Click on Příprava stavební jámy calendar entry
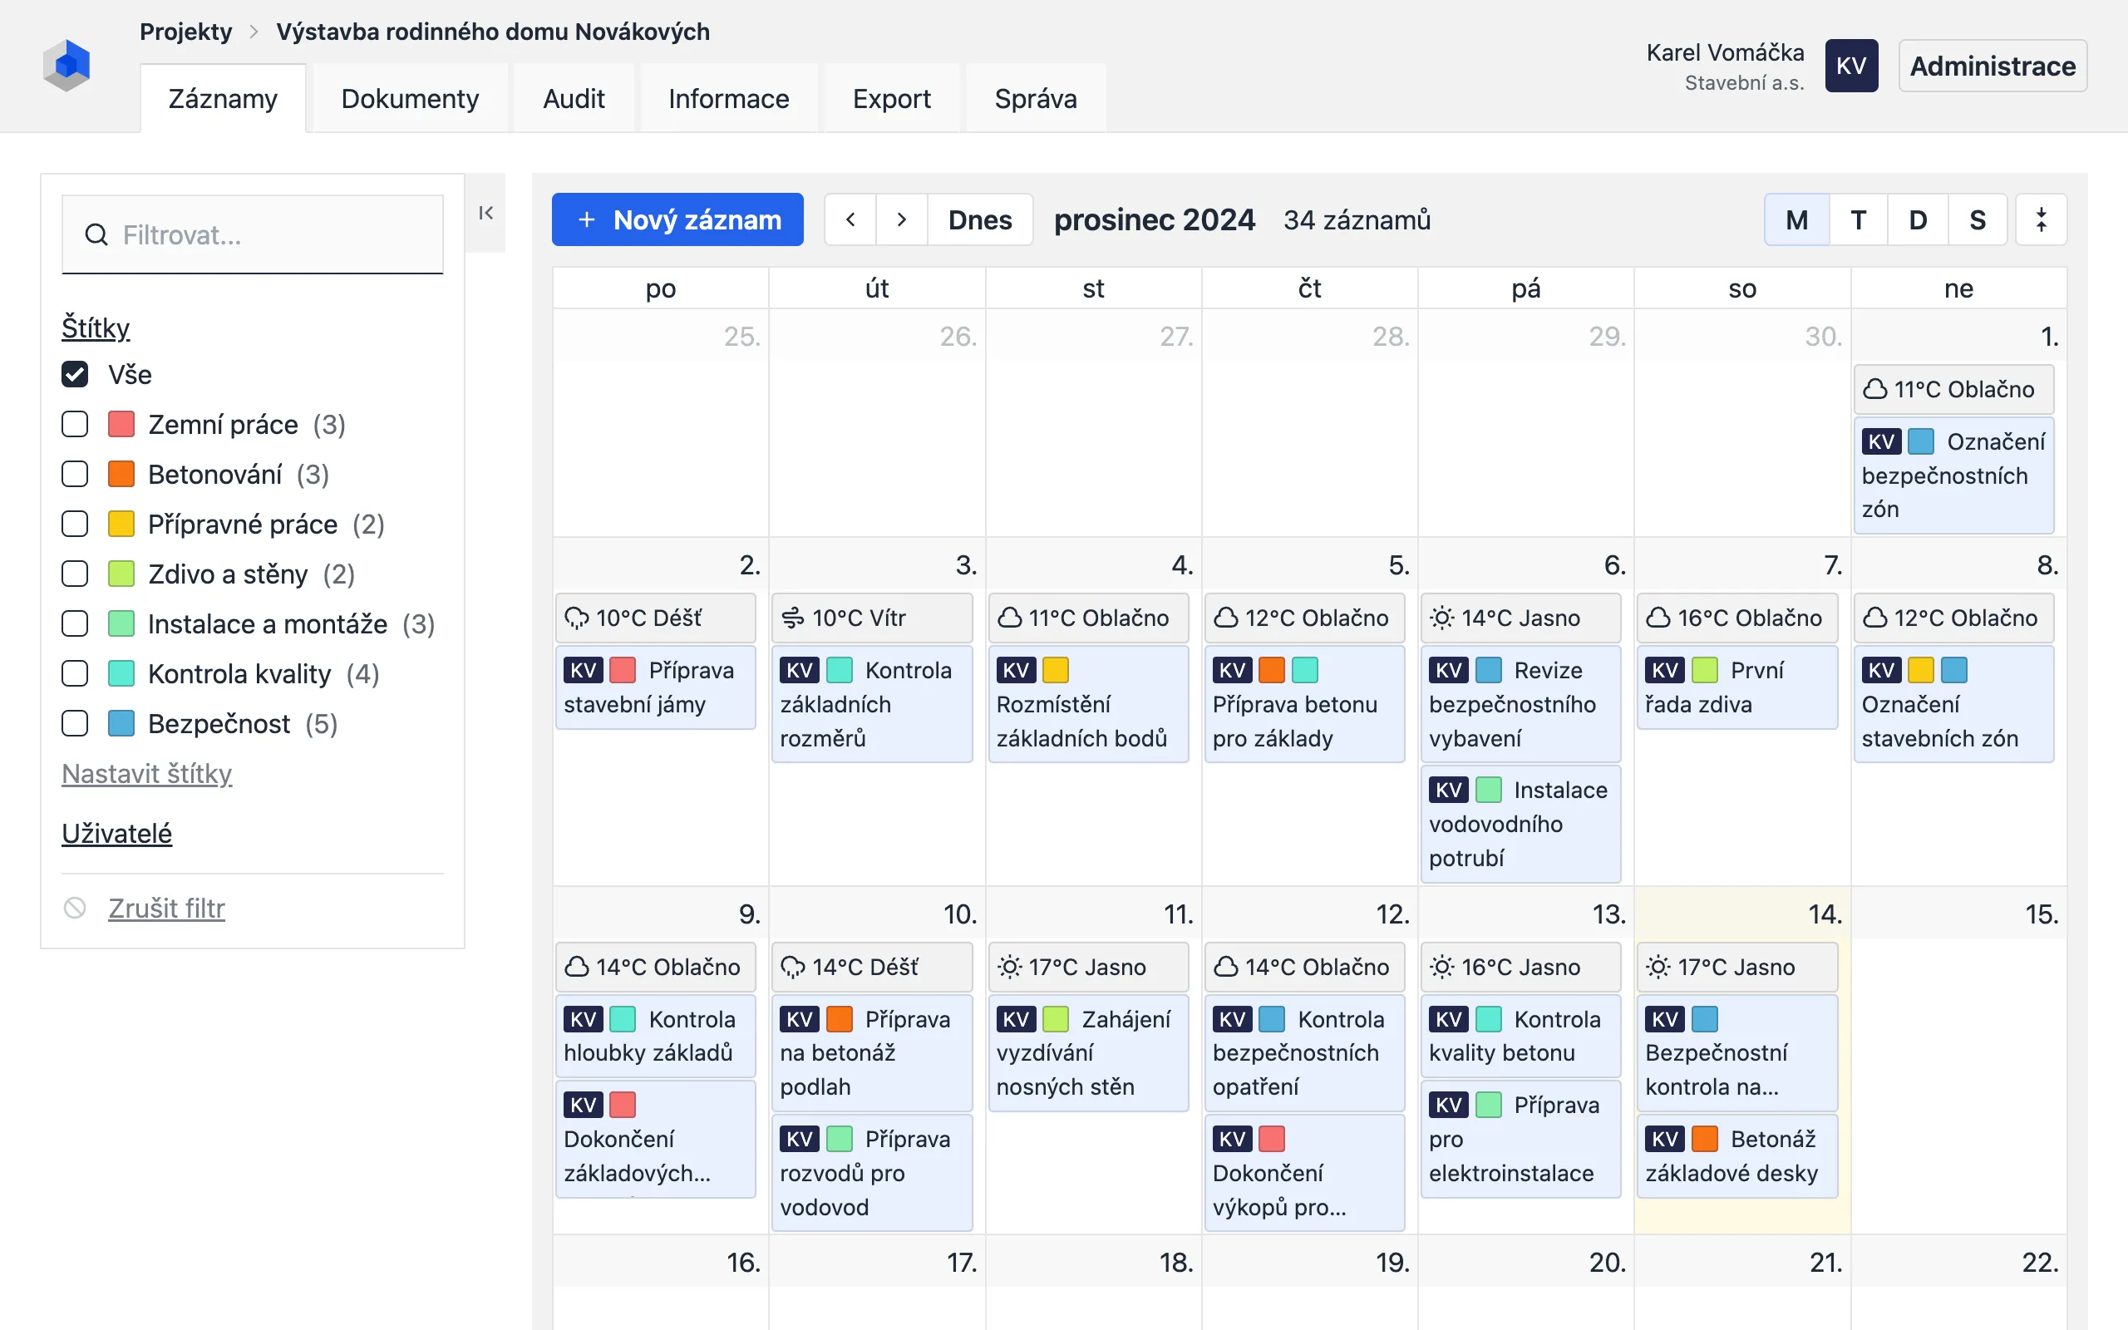The image size is (2128, 1330). (x=659, y=689)
